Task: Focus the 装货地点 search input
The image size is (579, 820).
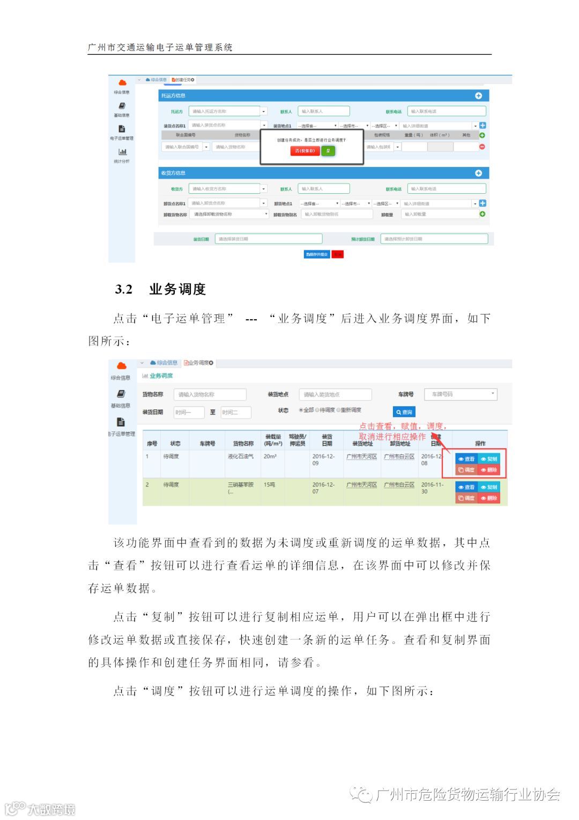Action: click(335, 394)
